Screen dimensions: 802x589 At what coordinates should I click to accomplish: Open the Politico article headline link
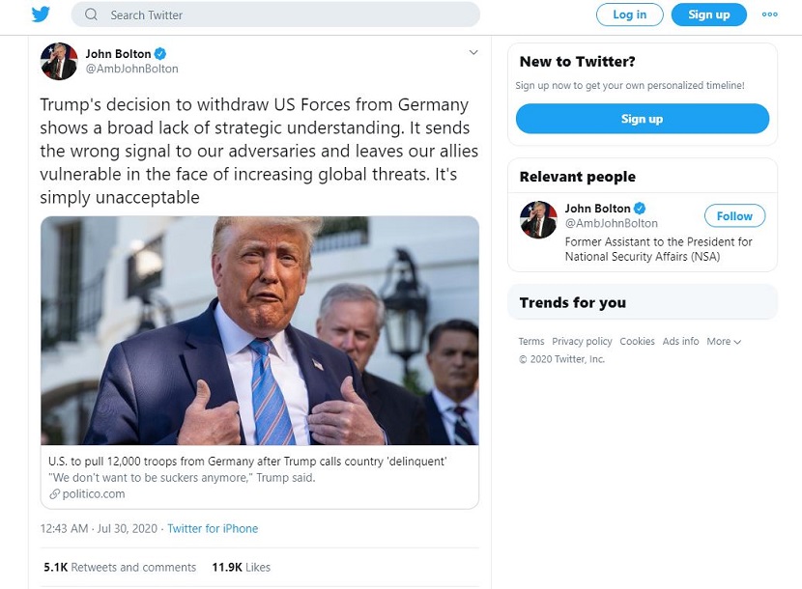tap(247, 462)
